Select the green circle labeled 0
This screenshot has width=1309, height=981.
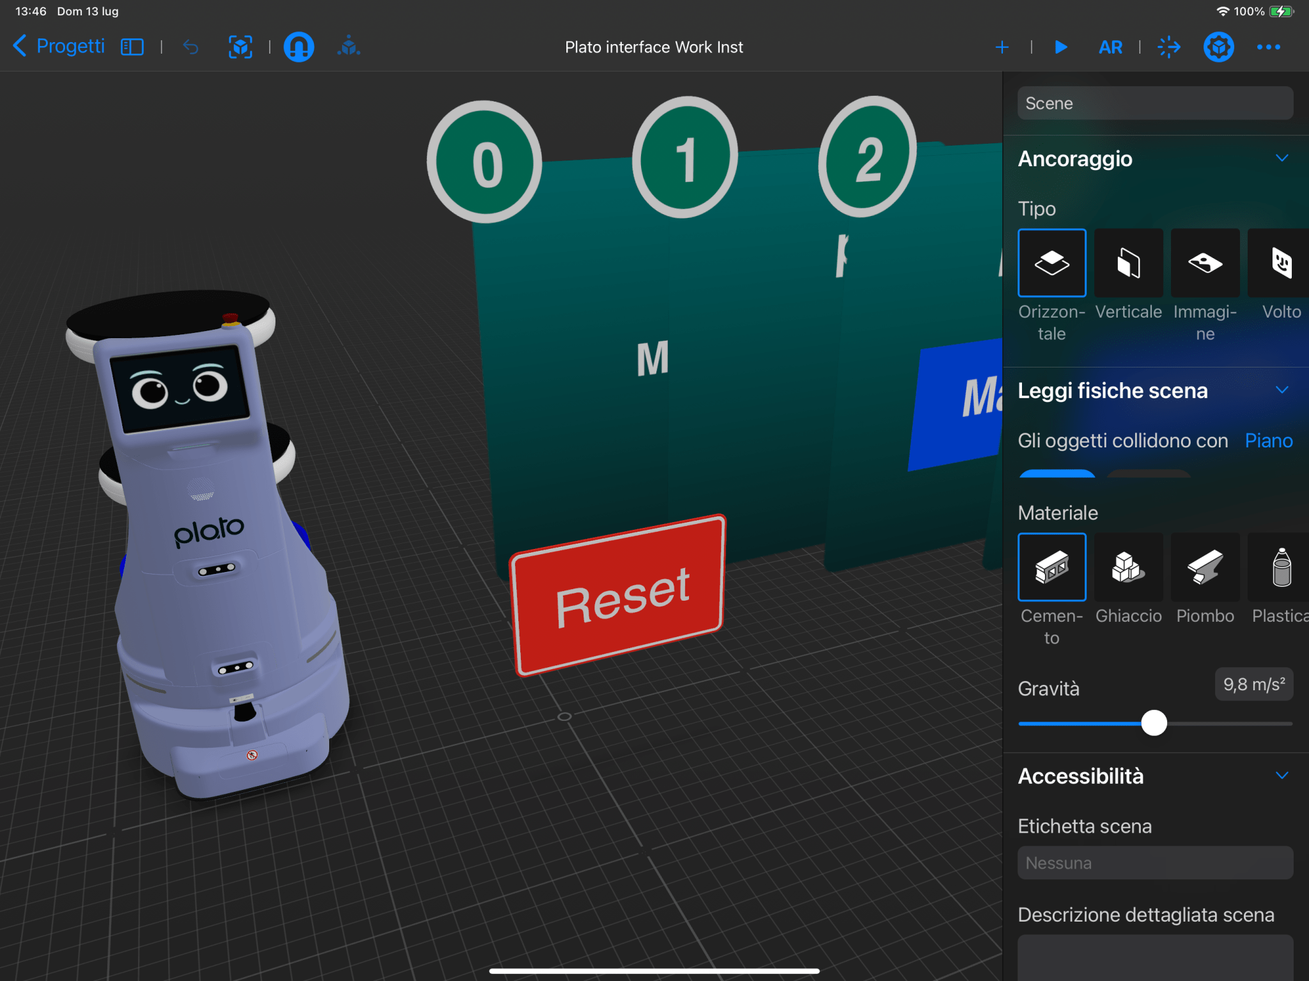click(484, 162)
